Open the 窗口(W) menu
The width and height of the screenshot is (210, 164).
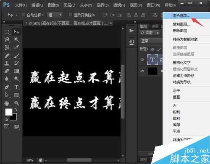[153, 5]
